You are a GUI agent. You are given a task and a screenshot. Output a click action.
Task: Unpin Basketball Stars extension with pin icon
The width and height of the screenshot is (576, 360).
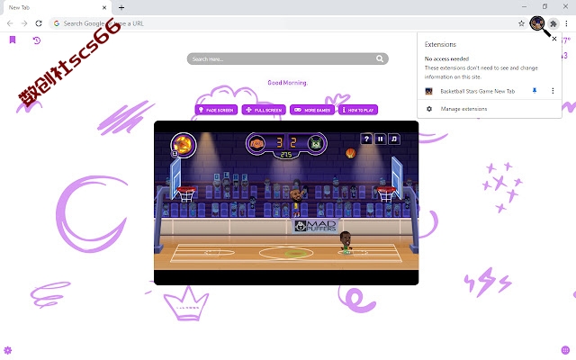[535, 91]
